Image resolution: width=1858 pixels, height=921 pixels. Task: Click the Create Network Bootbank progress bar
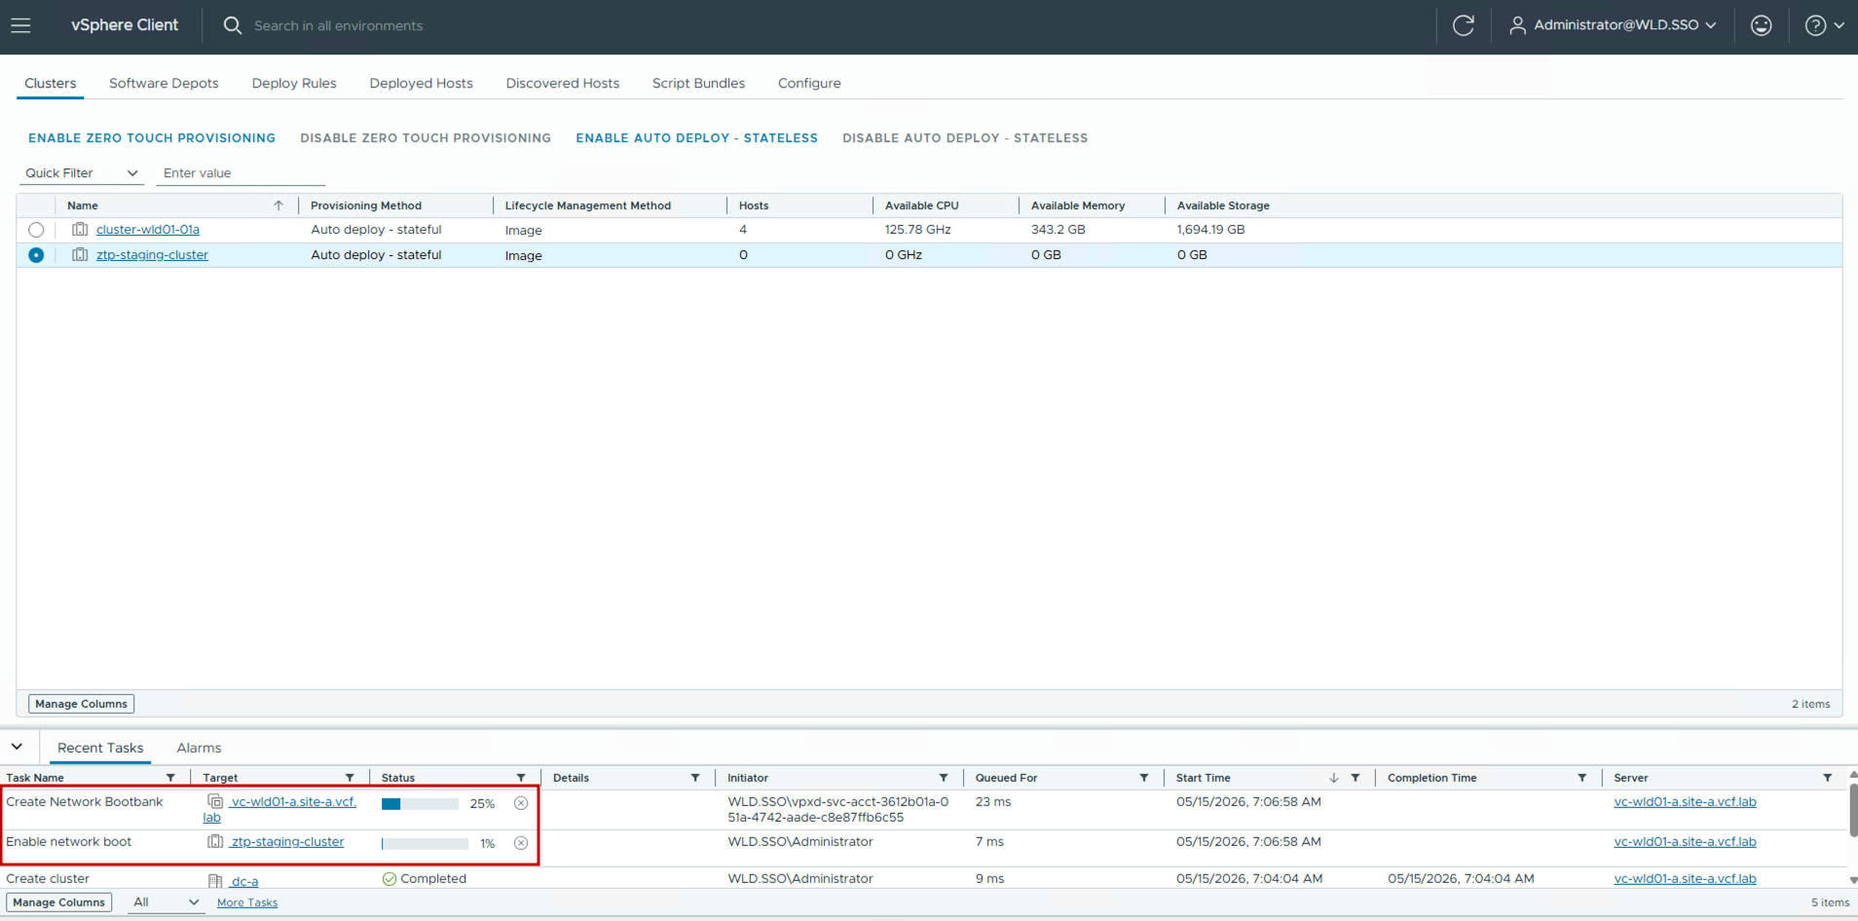point(420,804)
